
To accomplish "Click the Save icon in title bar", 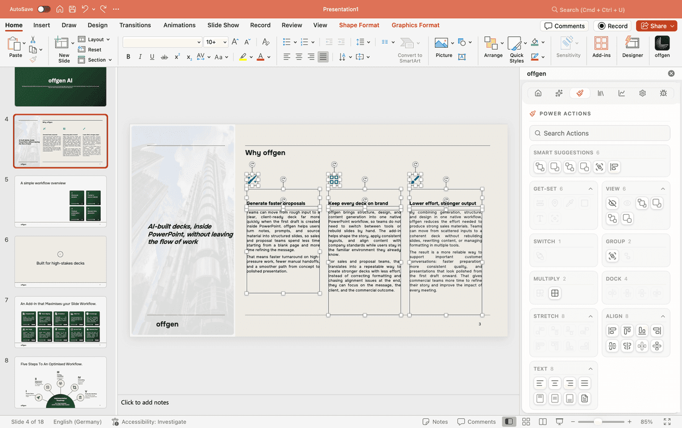I will pos(72,10).
